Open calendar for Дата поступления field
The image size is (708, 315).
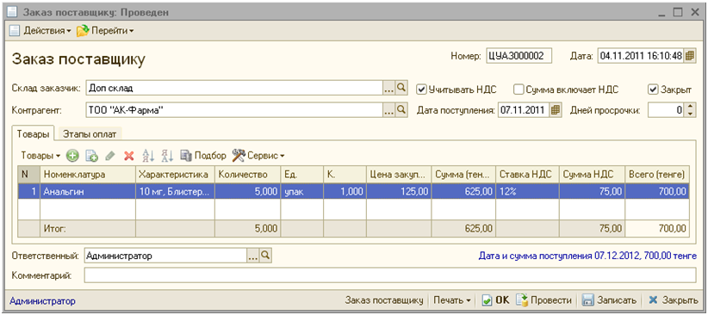(x=556, y=109)
